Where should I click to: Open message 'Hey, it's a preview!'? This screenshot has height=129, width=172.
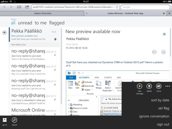[34, 70]
